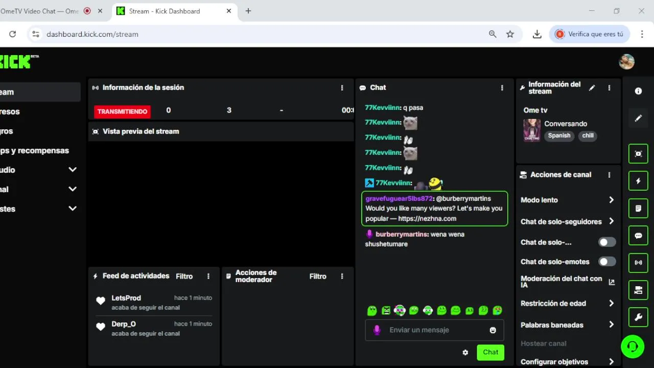Image resolution: width=654 pixels, height=368 pixels.
Task: Expand Palabras baneadas options
Action: [x=567, y=325]
